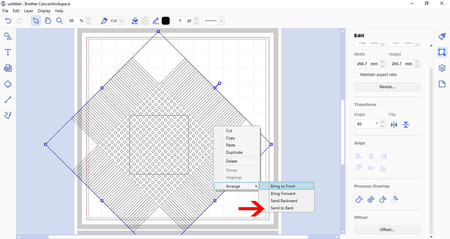
Task: Decrease Height value with down arrow
Action: (417, 66)
